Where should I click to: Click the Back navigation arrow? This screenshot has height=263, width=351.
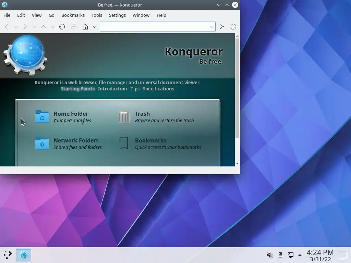click(7, 27)
